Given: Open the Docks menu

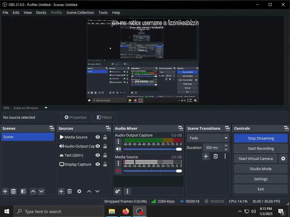Looking at the screenshot, I should click(41, 12).
